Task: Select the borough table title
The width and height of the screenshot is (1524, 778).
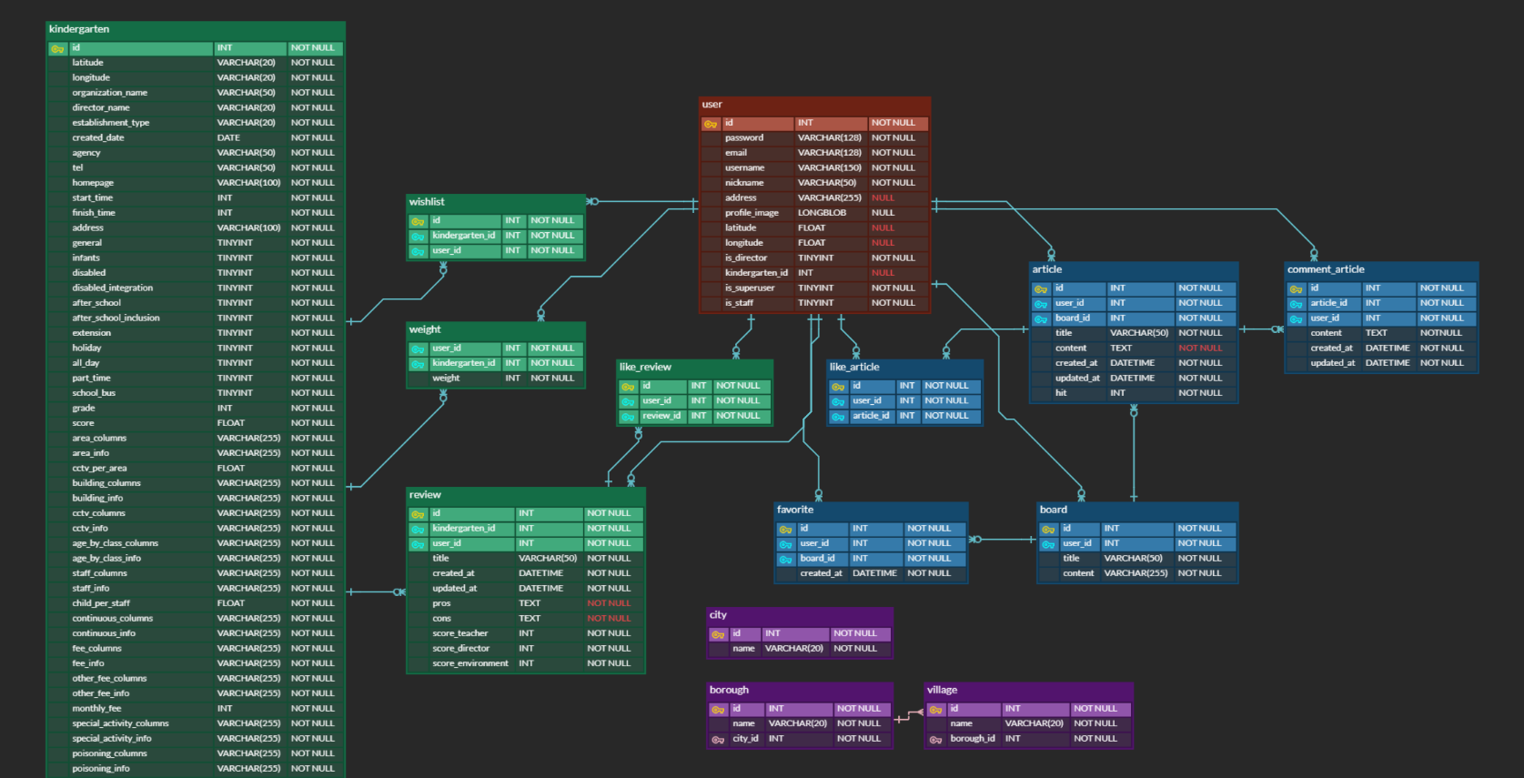Action: point(729,690)
